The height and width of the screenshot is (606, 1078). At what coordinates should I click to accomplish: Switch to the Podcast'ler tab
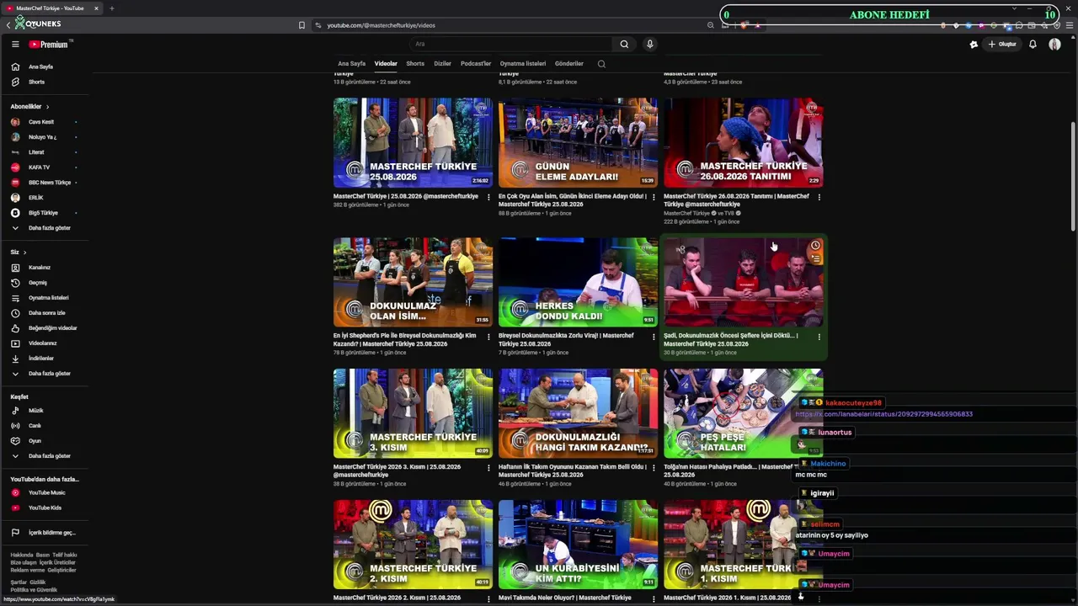[476, 64]
